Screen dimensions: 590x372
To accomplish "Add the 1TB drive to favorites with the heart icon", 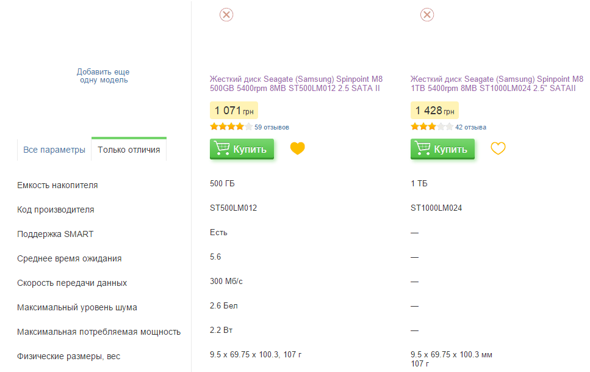I will coord(498,148).
